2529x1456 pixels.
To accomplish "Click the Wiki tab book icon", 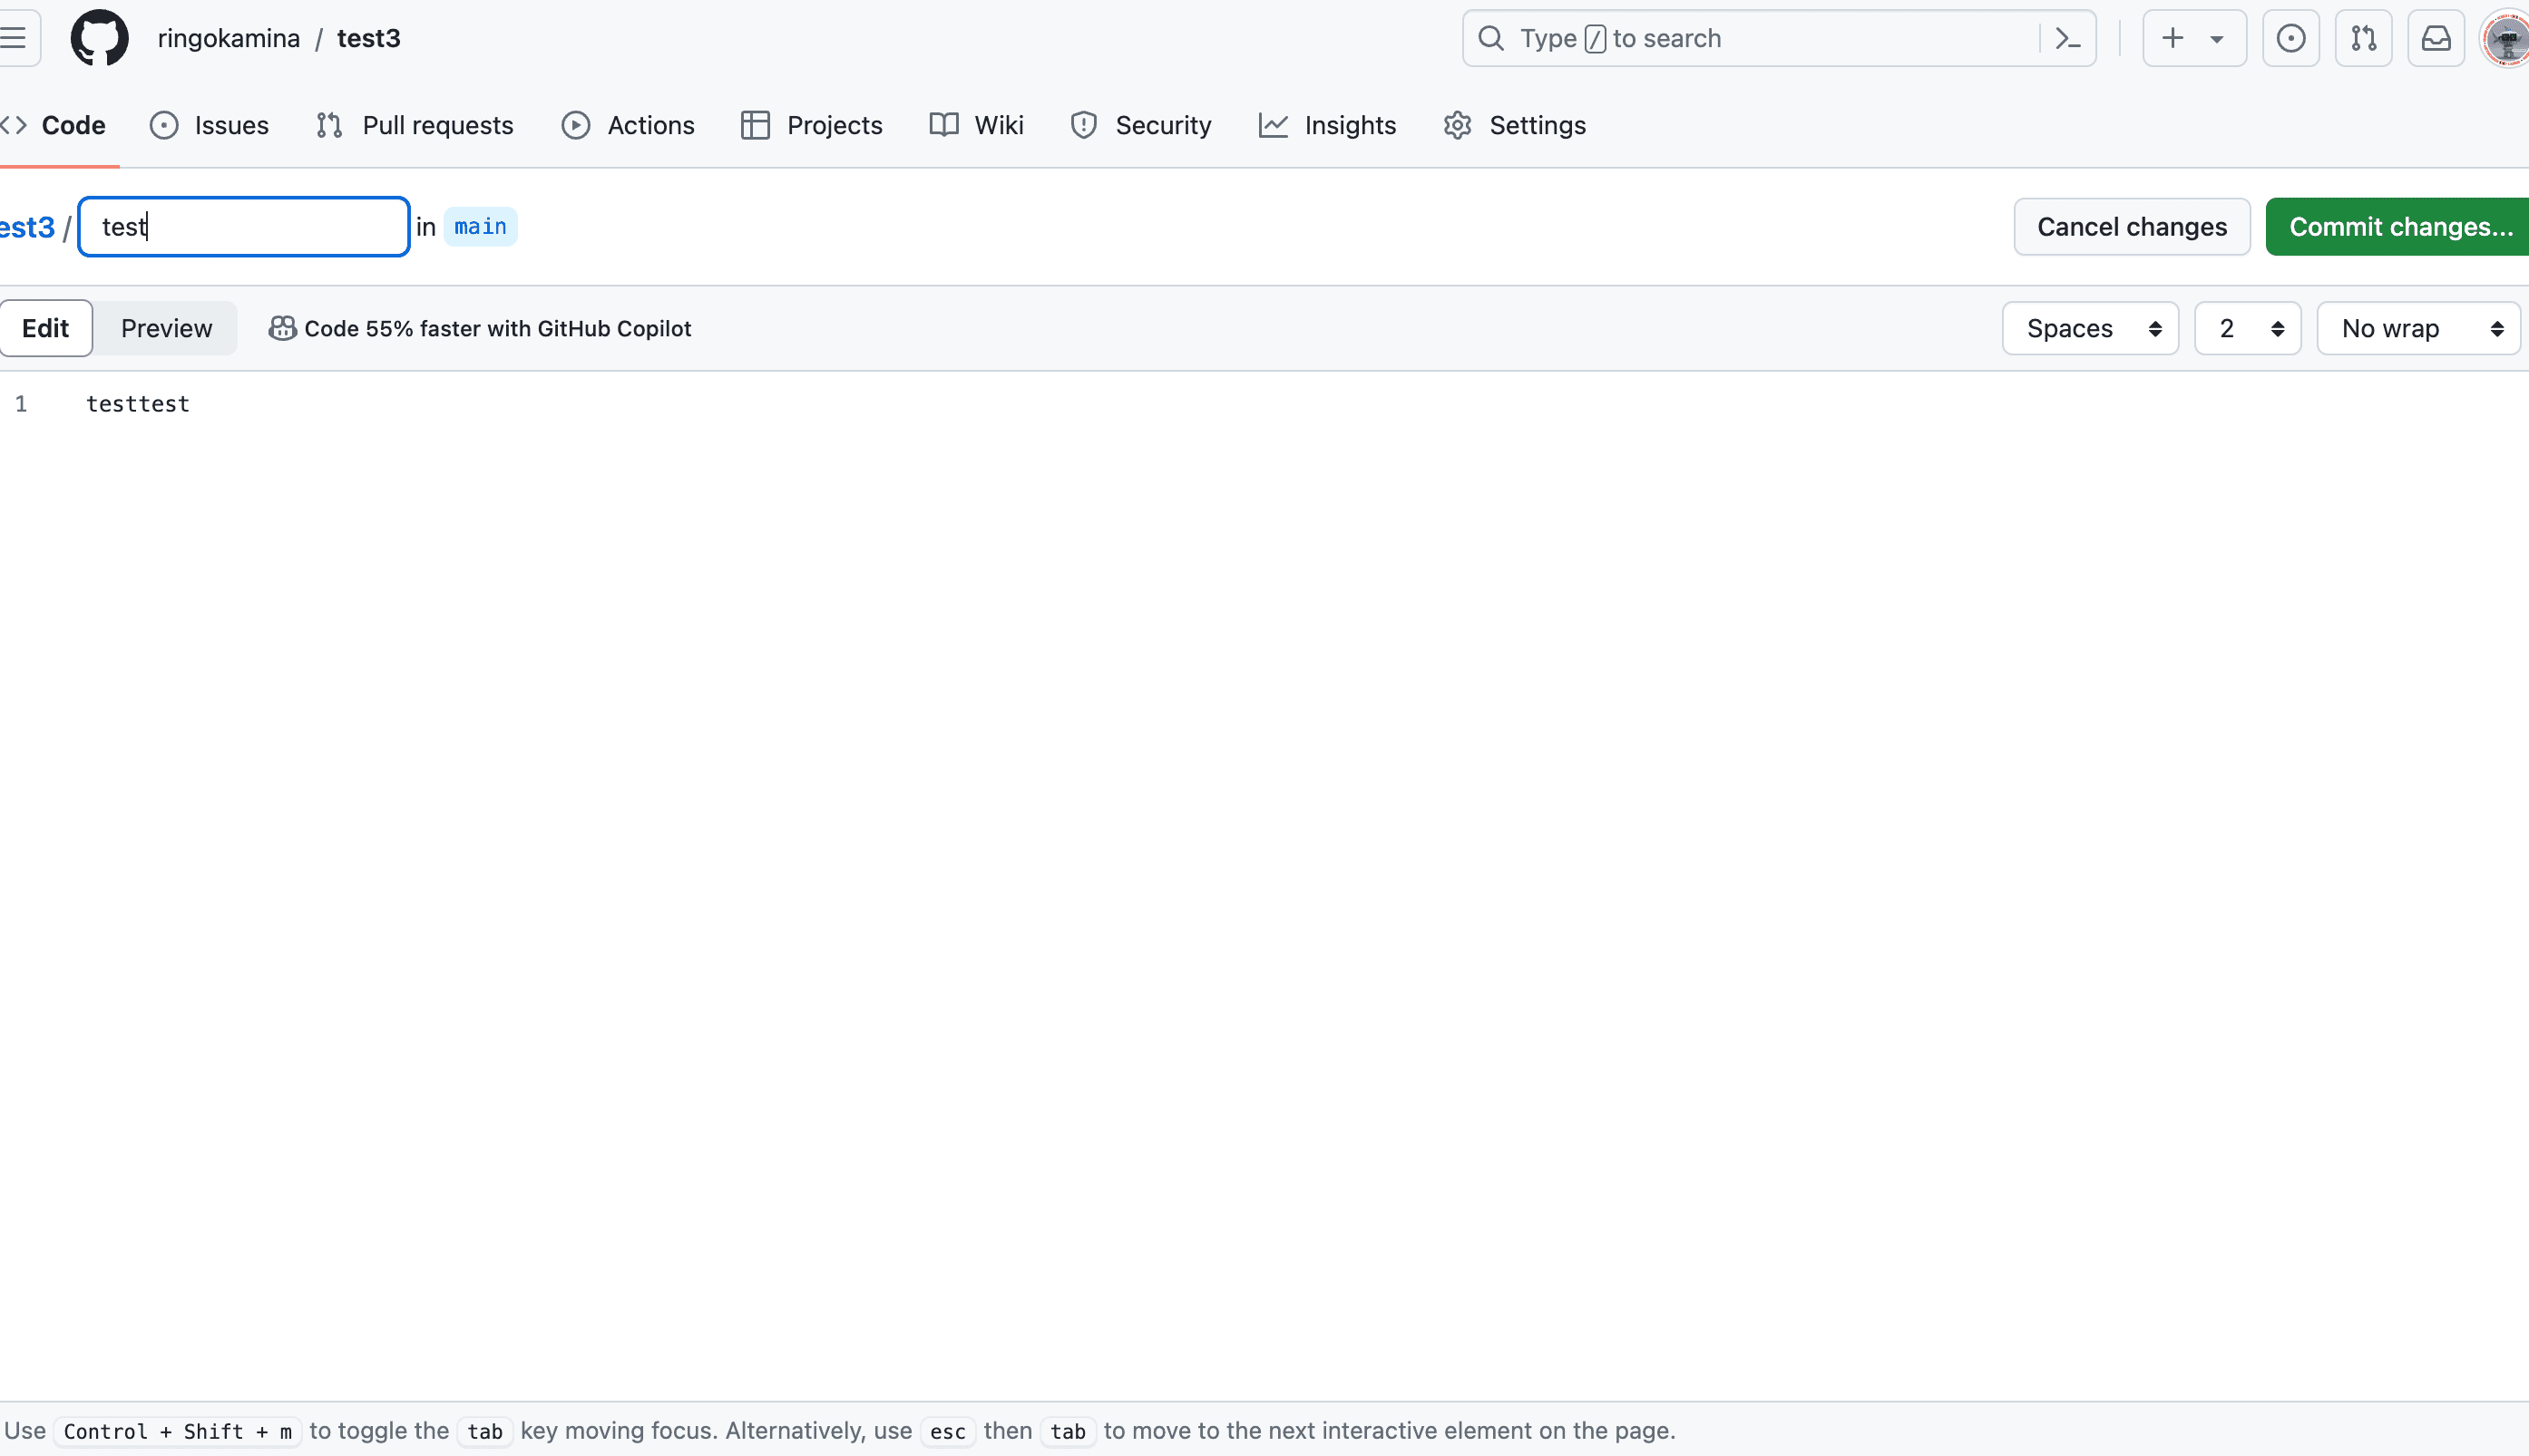I will pos(943,125).
